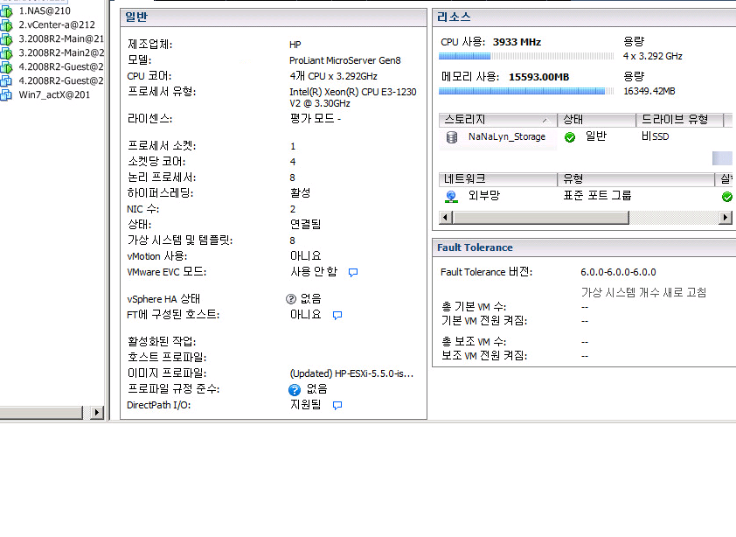This screenshot has height=537, width=736.
Task: Click the 메모리 사용 usage bar
Action: (x=526, y=91)
